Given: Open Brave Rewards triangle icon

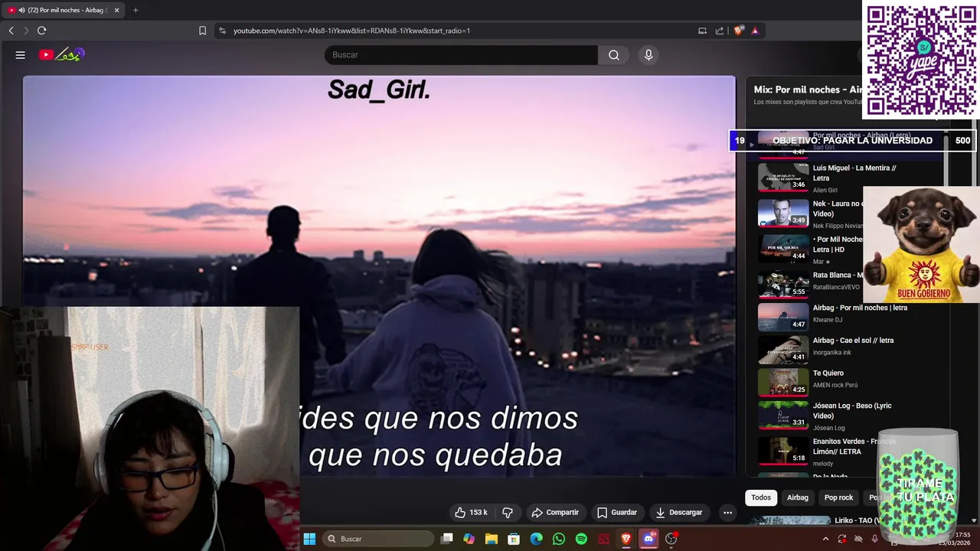Looking at the screenshot, I should tap(755, 31).
